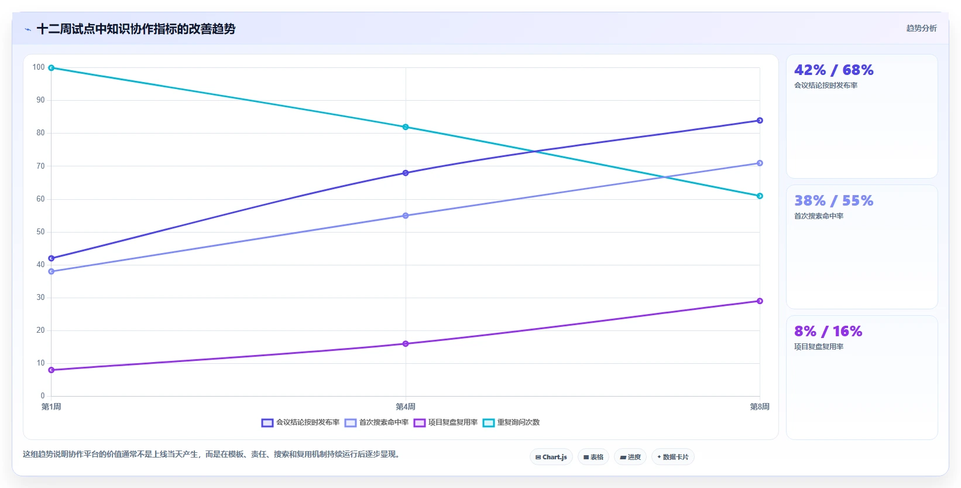Click the 会议结论按时发布率 point at 第4周
Viewport: 961px width, 488px height.
click(x=406, y=173)
